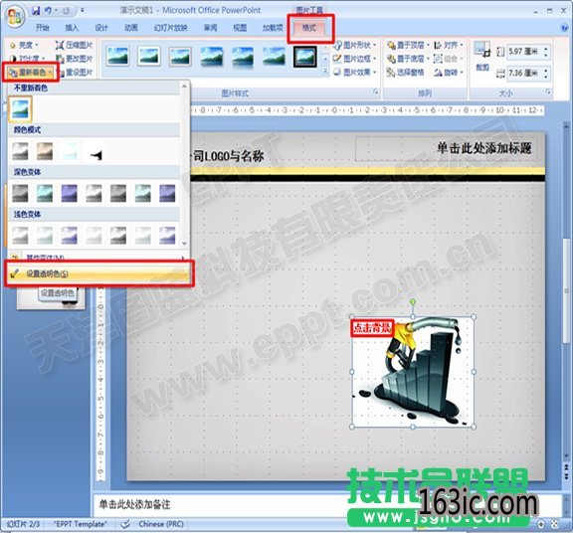
Task: Switch to the 格式 Format ribbon tab
Action: (x=309, y=28)
